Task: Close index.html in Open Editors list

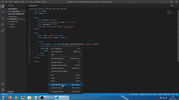Action: tap(9, 11)
